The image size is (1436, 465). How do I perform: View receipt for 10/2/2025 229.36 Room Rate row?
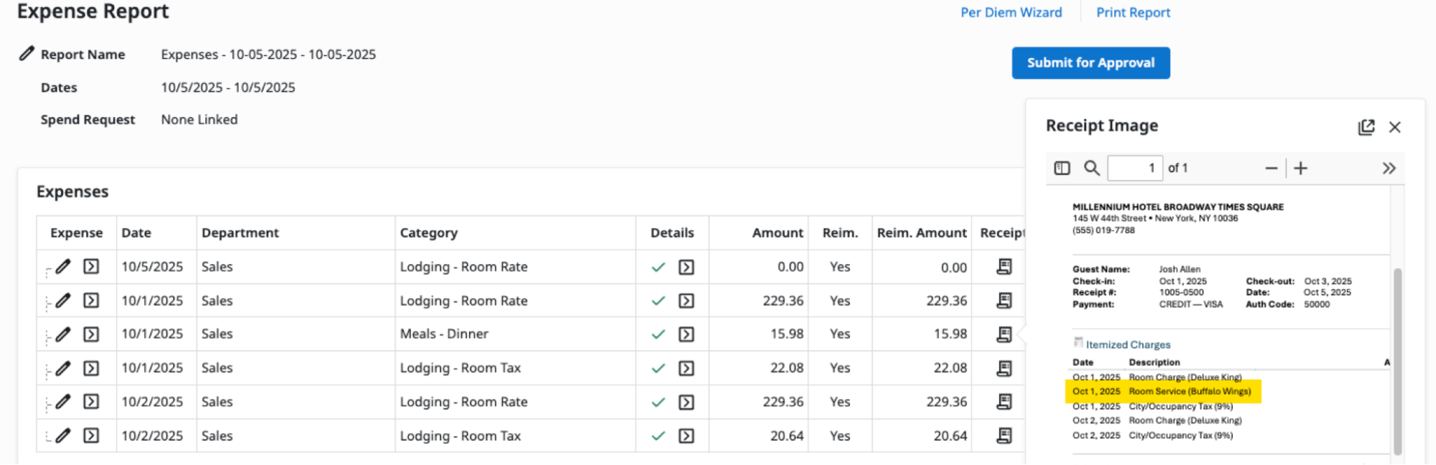[1004, 401]
